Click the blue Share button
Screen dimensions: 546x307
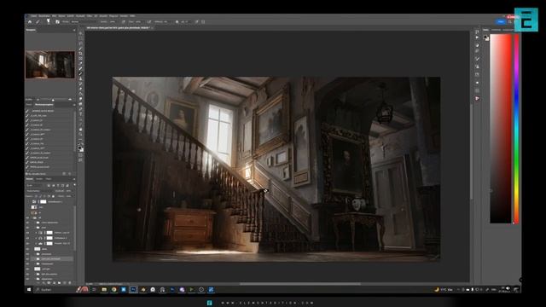(501, 21)
